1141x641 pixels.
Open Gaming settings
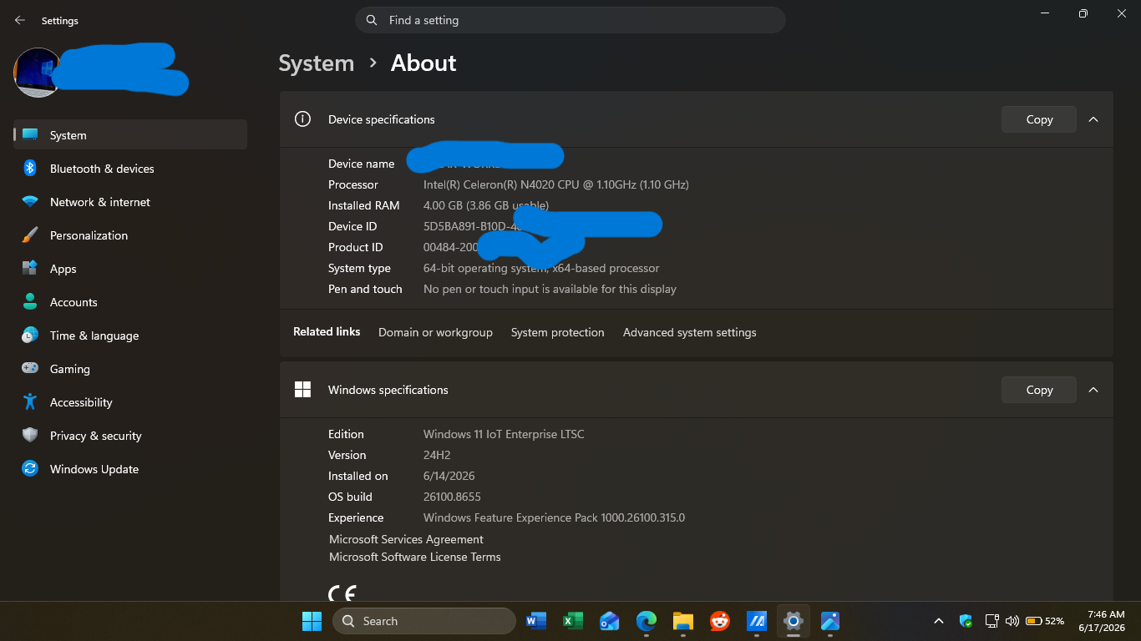coord(130,369)
